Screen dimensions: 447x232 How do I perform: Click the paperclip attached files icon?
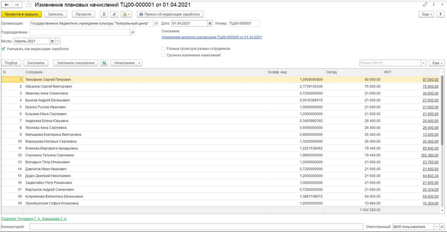tap(115, 14)
